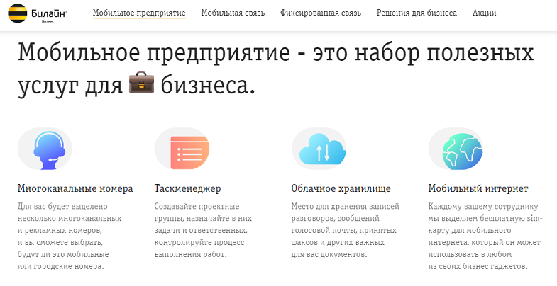Open the Акции menu item
Screen dimensions: 557x286
(484, 13)
